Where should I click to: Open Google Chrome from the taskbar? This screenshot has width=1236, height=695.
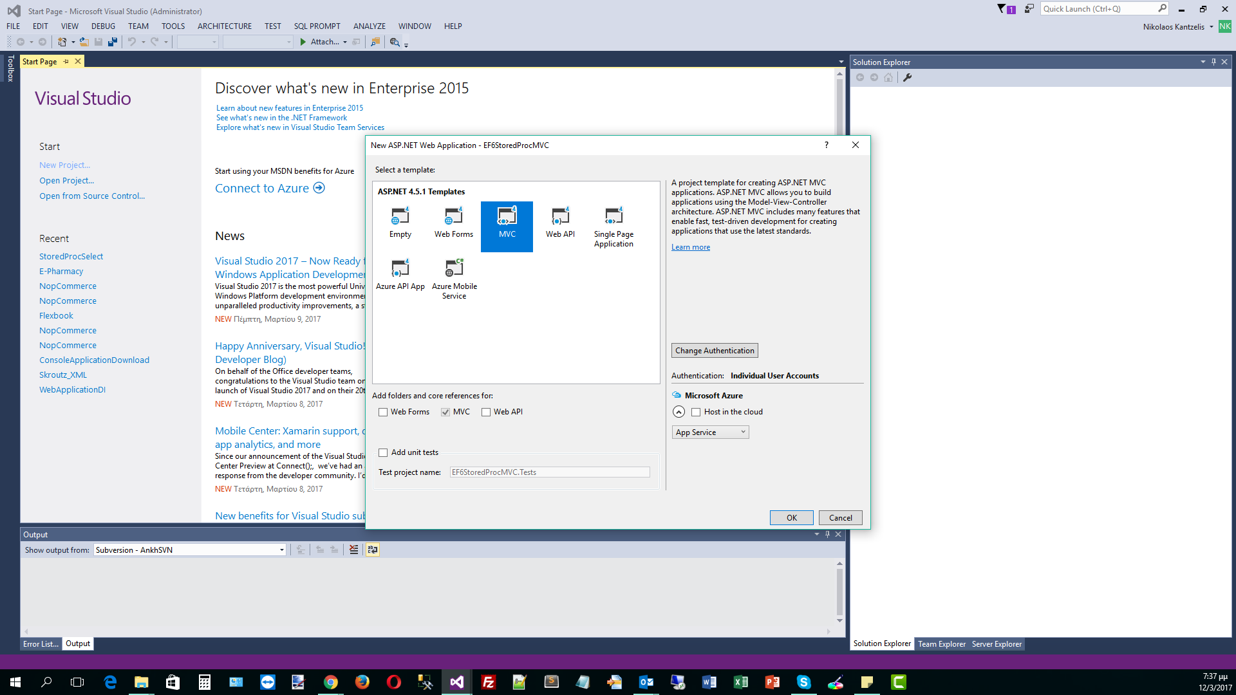[x=330, y=682]
